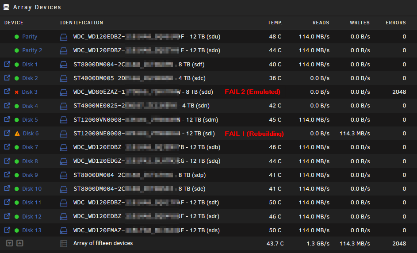
Task: Click the drive icon for Disk 6 (sdl)
Action: point(64,134)
